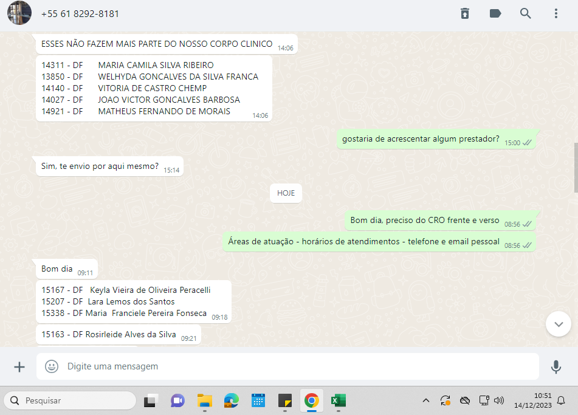Viewport: 578px width, 415px height.
Task: Start a voice message recording
Action: pos(556,367)
